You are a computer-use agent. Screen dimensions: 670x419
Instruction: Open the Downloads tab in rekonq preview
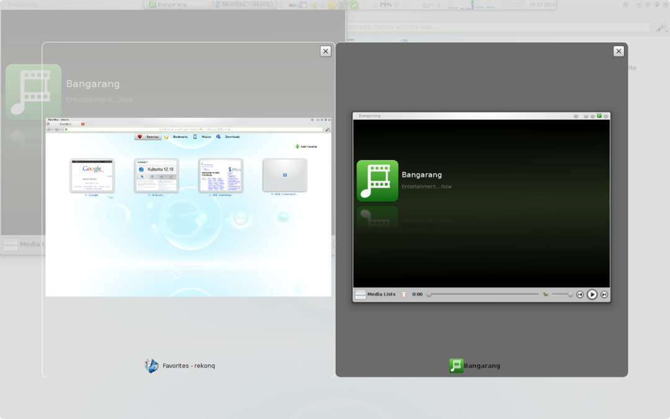coord(228,137)
